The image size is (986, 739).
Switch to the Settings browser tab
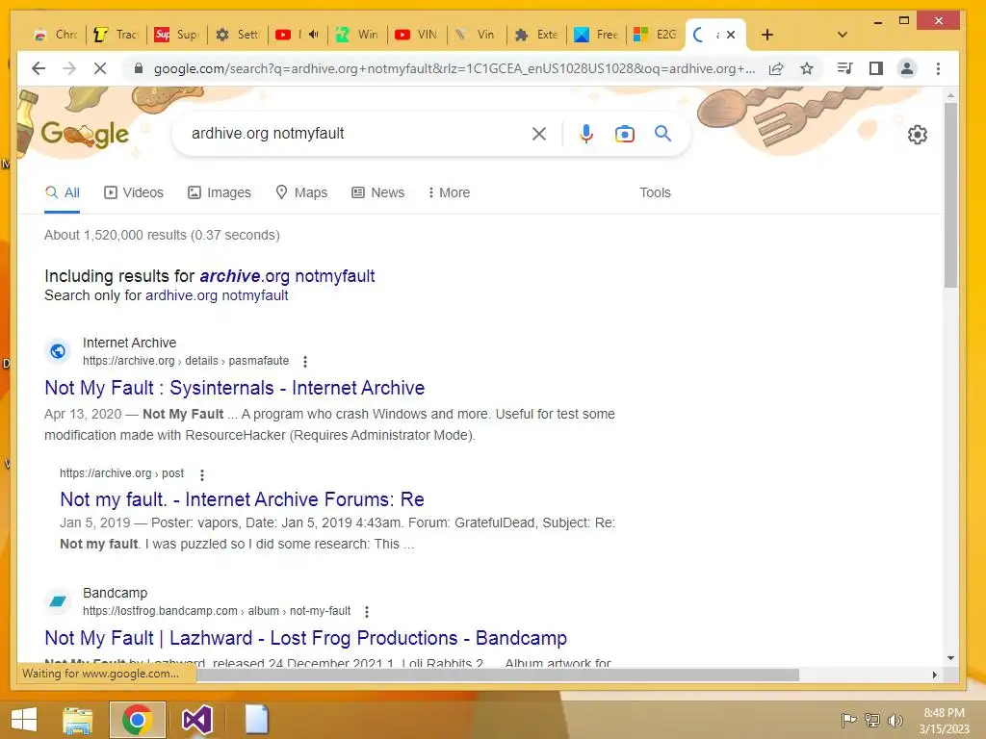238,35
